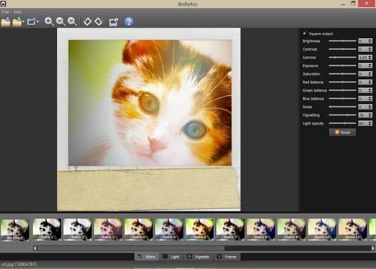376x269 pixels.
Task: Apply the Retro 5 effect
Action: [169, 229]
